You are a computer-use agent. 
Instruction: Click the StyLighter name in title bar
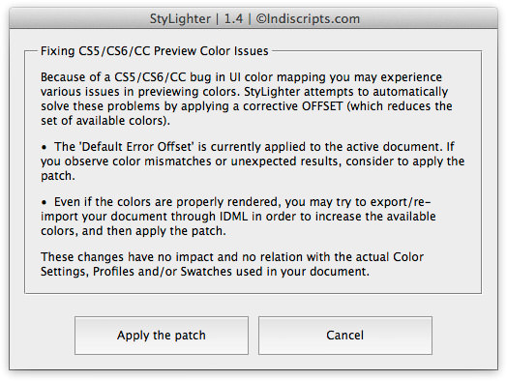click(x=180, y=19)
